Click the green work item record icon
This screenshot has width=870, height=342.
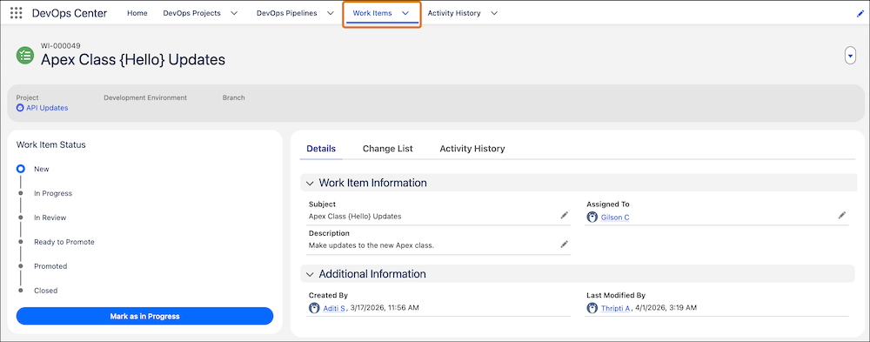coord(25,55)
